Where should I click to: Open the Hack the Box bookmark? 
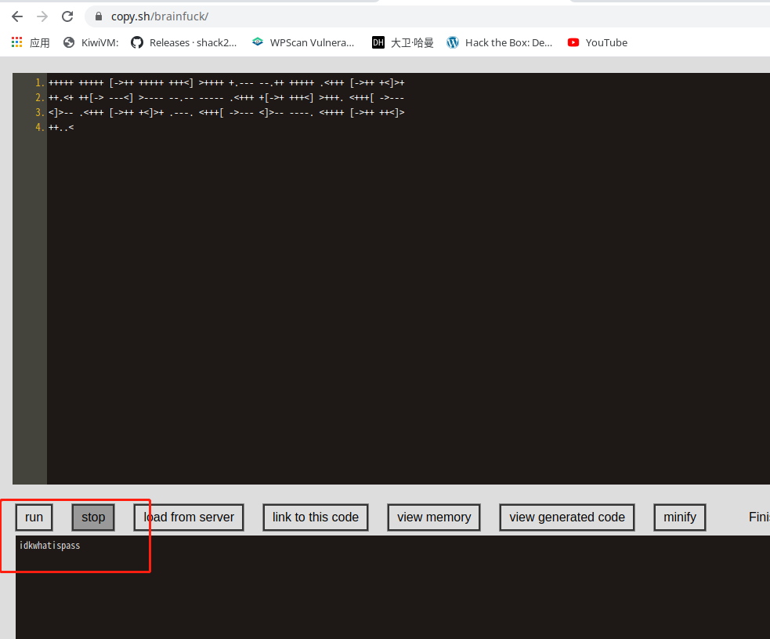click(500, 43)
